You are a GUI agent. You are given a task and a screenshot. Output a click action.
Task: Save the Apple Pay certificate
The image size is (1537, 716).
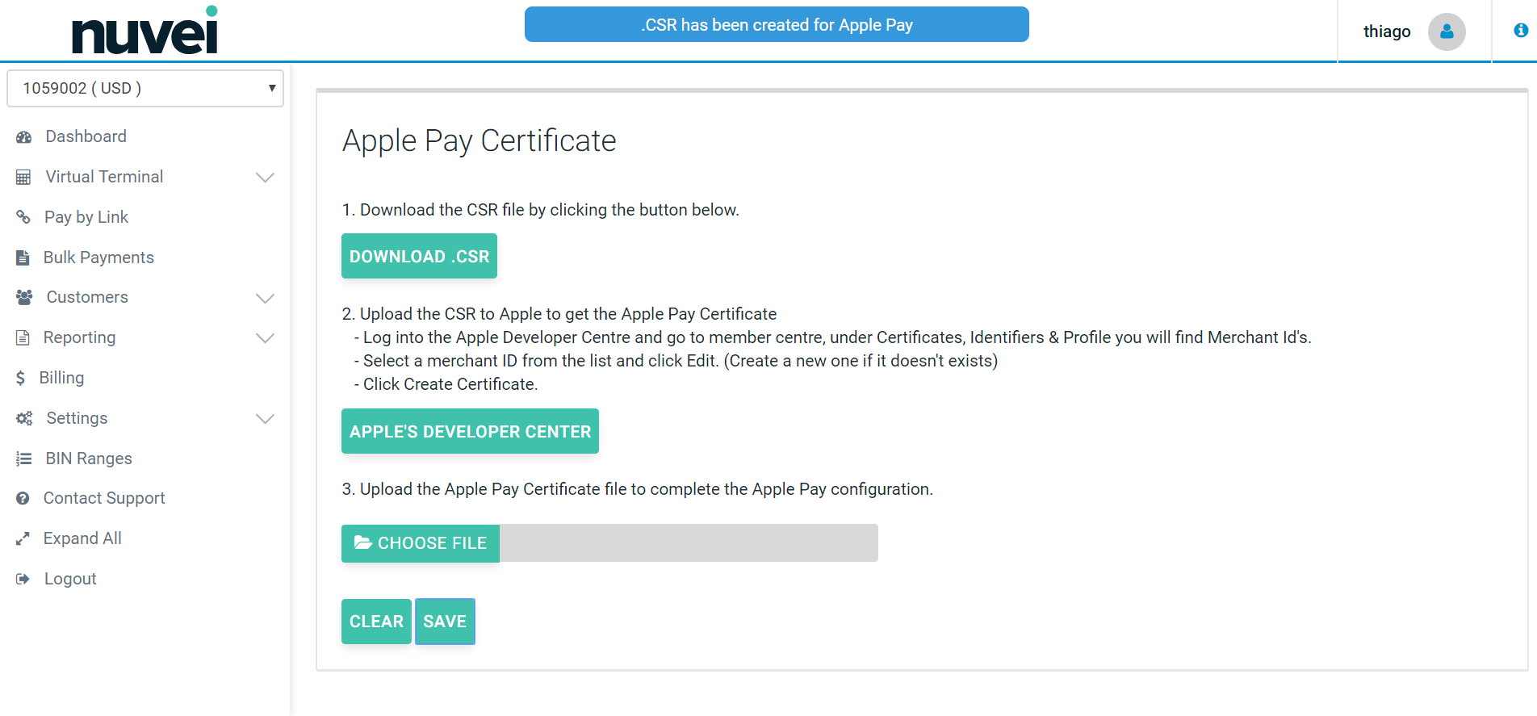click(445, 622)
